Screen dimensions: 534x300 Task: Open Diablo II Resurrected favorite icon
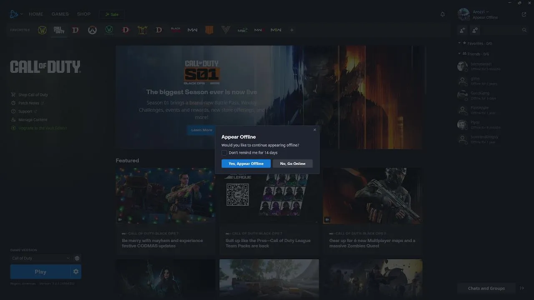(142, 30)
